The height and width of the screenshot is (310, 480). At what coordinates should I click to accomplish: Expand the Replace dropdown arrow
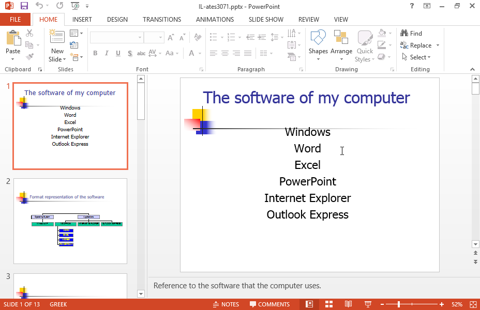pyautogui.click(x=438, y=45)
